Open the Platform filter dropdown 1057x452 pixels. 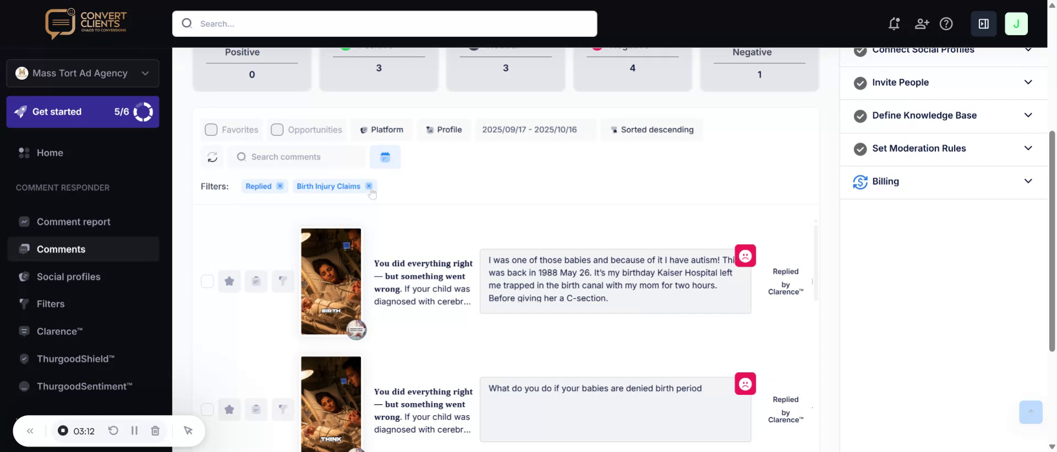(x=382, y=130)
